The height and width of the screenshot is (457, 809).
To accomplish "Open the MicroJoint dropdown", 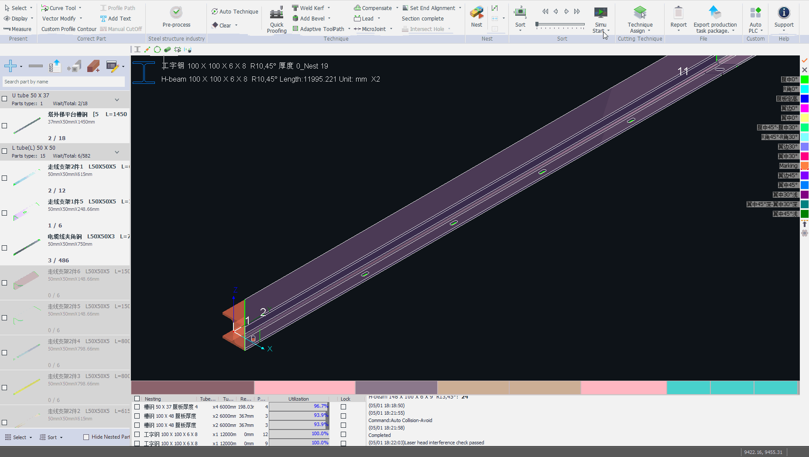I will [391, 29].
